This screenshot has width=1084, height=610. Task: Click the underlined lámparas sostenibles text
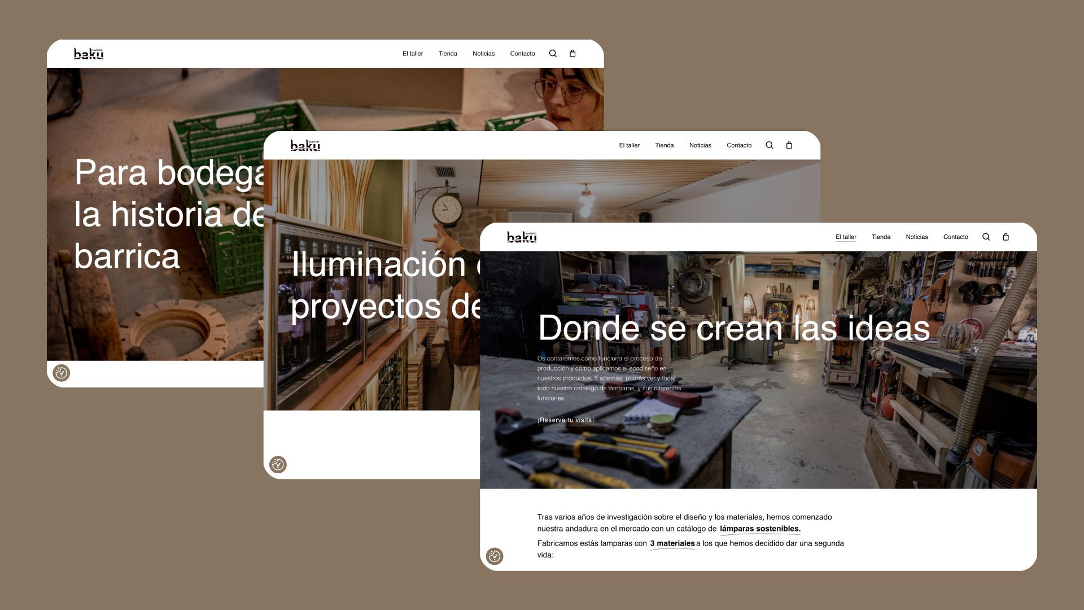[x=760, y=529]
